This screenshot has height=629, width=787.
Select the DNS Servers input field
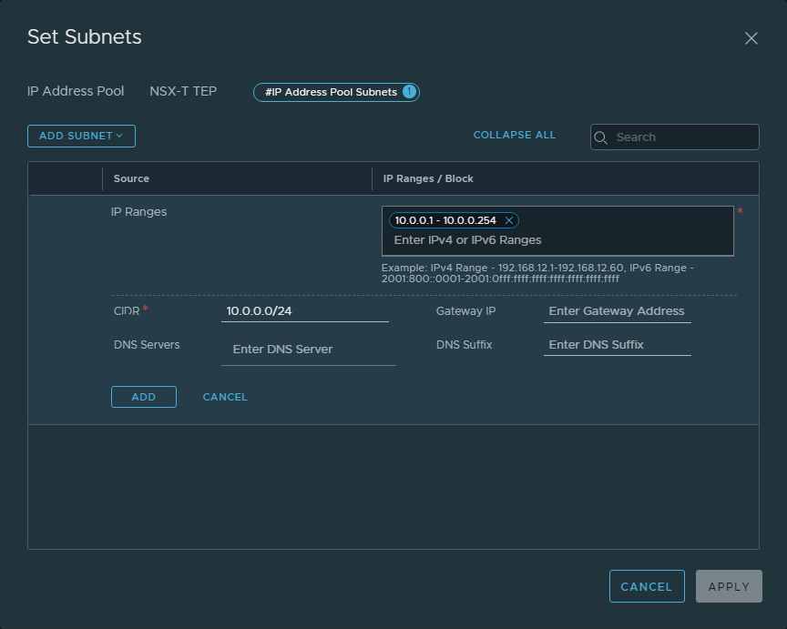[308, 350]
